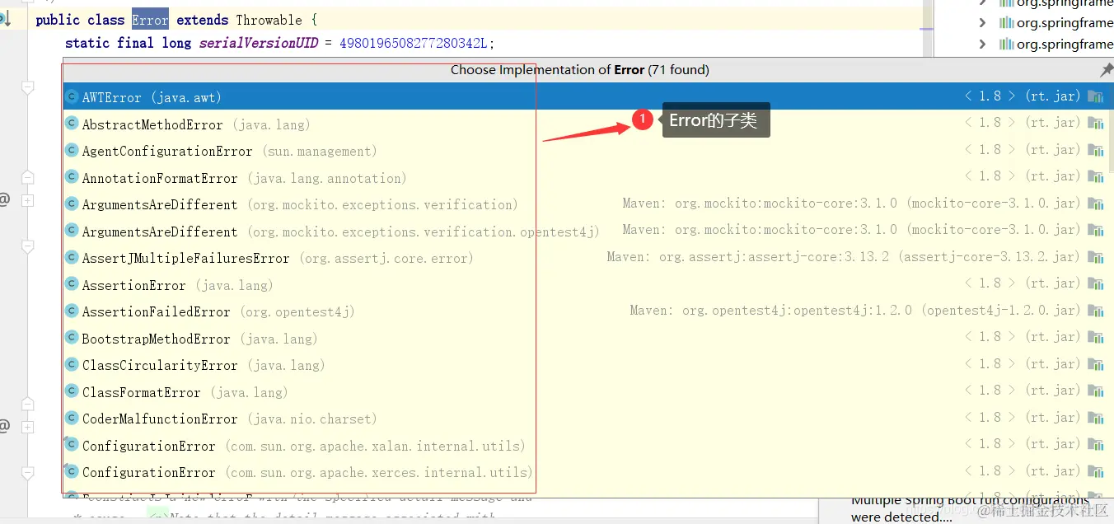The image size is (1114, 524).
Task: Select ClassFormatError (java.lang) entry
Action: pos(584,391)
